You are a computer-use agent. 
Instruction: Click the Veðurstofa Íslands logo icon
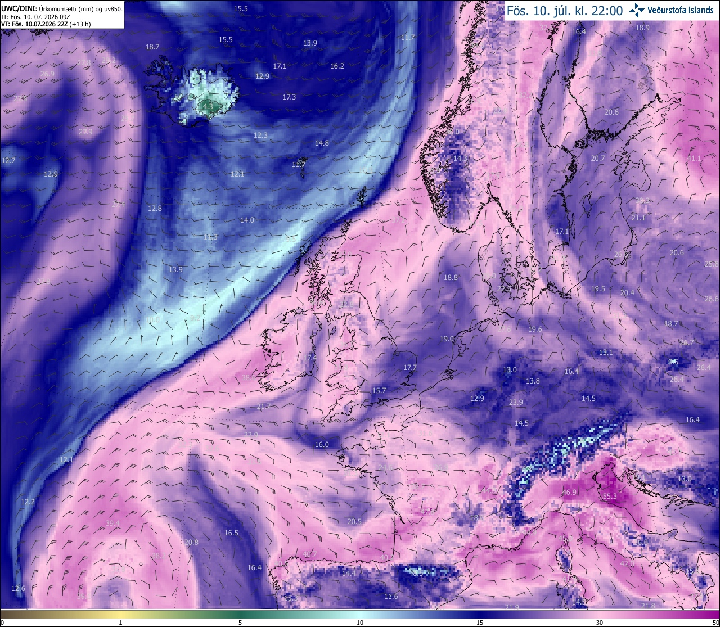point(637,10)
